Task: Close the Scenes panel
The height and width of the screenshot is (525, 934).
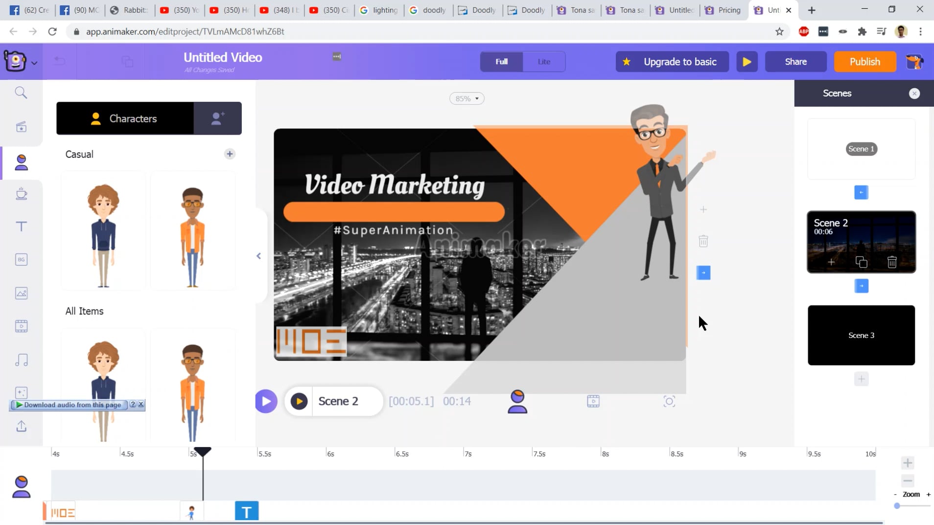Action: (914, 94)
